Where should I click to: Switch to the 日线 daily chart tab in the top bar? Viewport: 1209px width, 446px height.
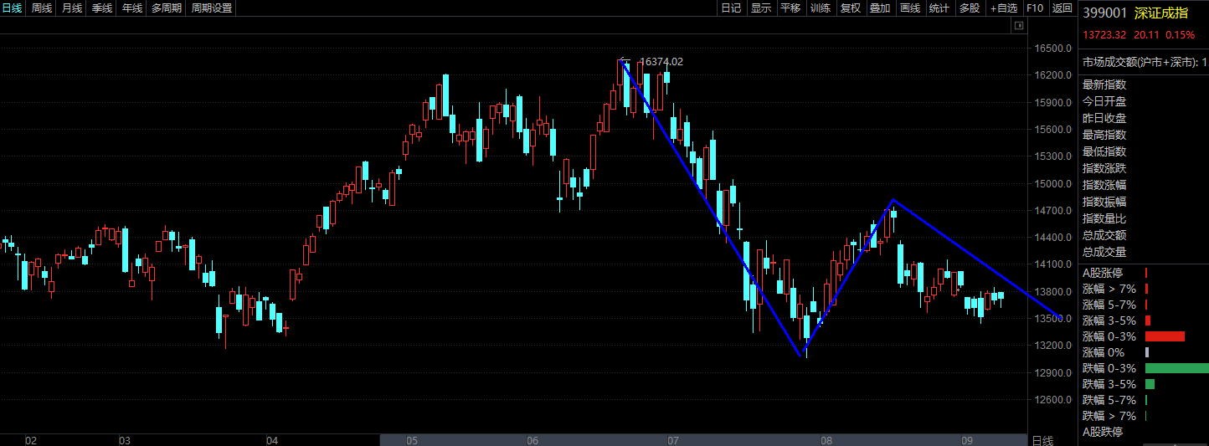coord(12,8)
